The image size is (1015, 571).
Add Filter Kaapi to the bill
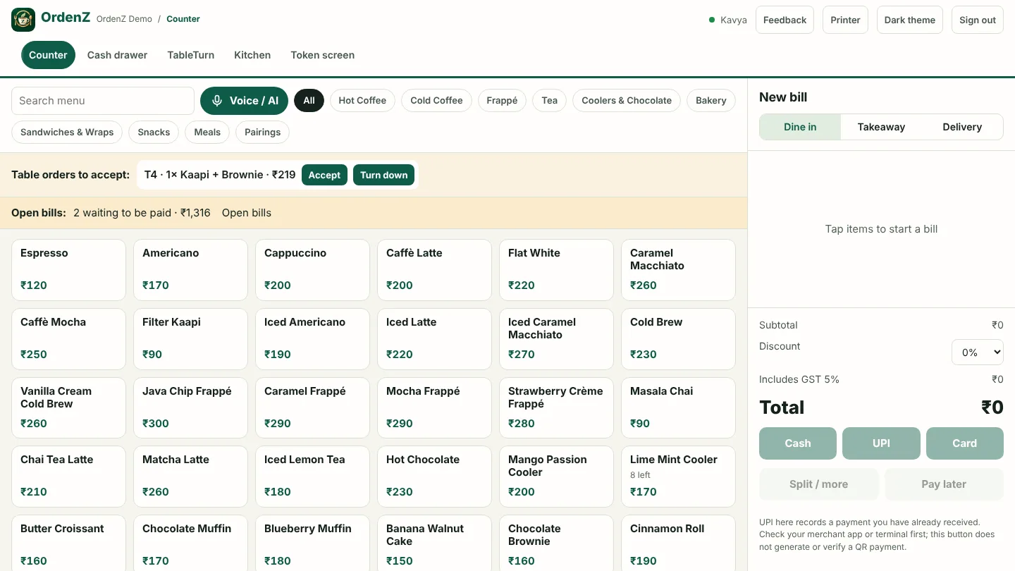pyautogui.click(x=190, y=339)
